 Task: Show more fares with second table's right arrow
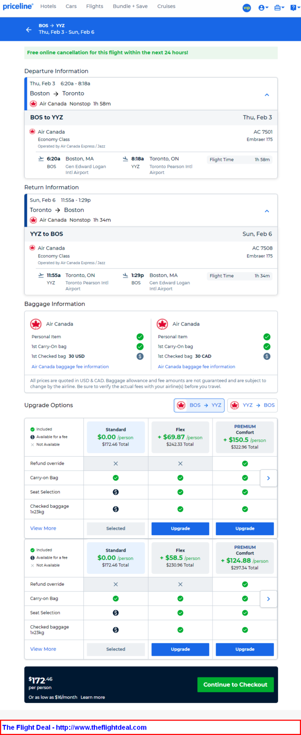tap(269, 599)
